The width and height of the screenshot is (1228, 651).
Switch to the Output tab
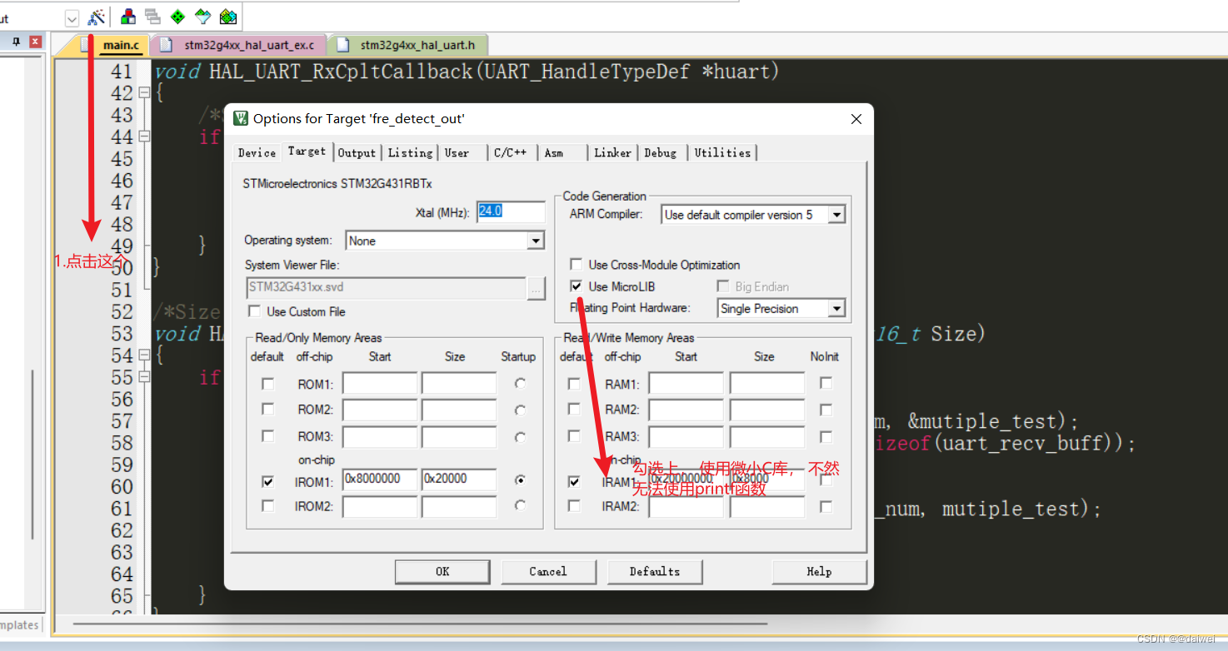click(357, 152)
